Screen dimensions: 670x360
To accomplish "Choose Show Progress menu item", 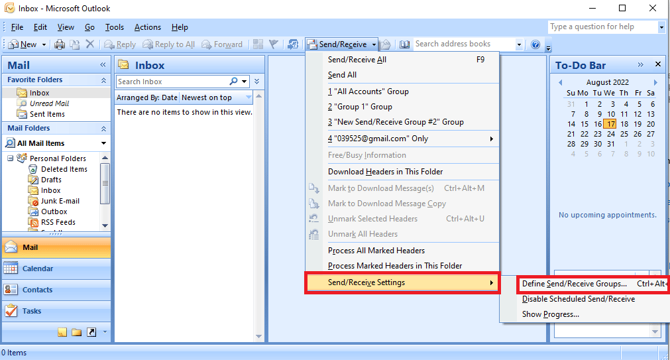I will point(585,314).
